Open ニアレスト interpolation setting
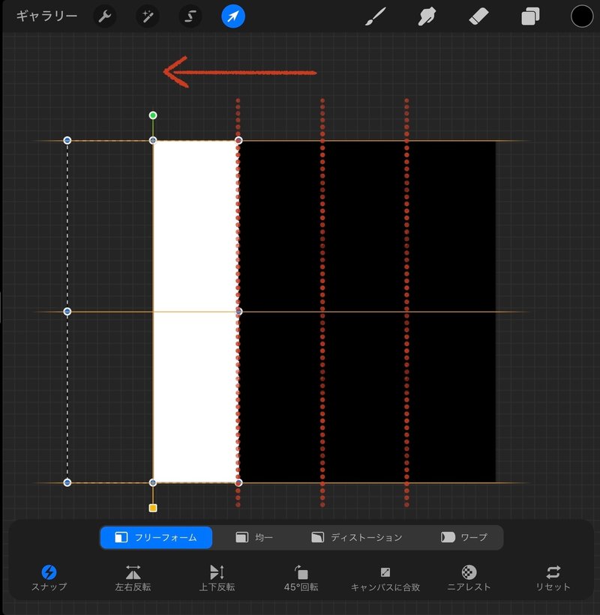Viewport: 600px width, 615px height. tap(469, 578)
